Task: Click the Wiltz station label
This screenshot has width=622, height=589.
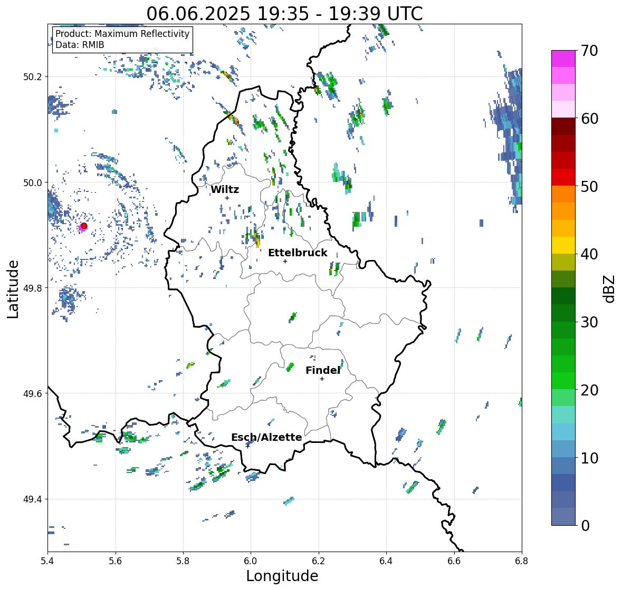Action: click(x=225, y=189)
